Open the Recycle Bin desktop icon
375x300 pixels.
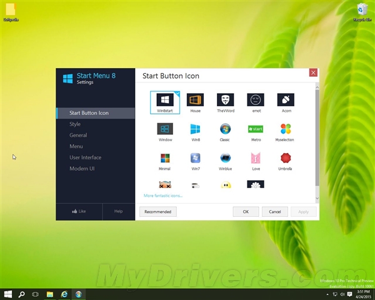click(362, 12)
